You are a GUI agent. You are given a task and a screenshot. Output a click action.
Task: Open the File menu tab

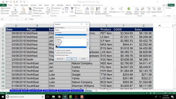click(3, 5)
